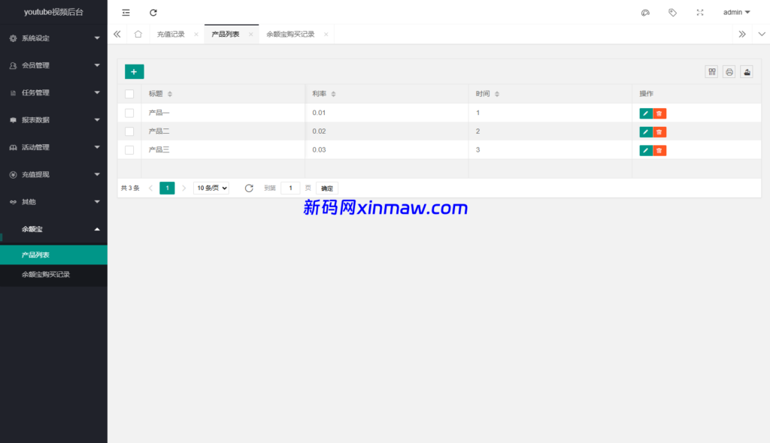Check the 产品三 row checkbox
This screenshot has width=770, height=443.
pyautogui.click(x=129, y=150)
